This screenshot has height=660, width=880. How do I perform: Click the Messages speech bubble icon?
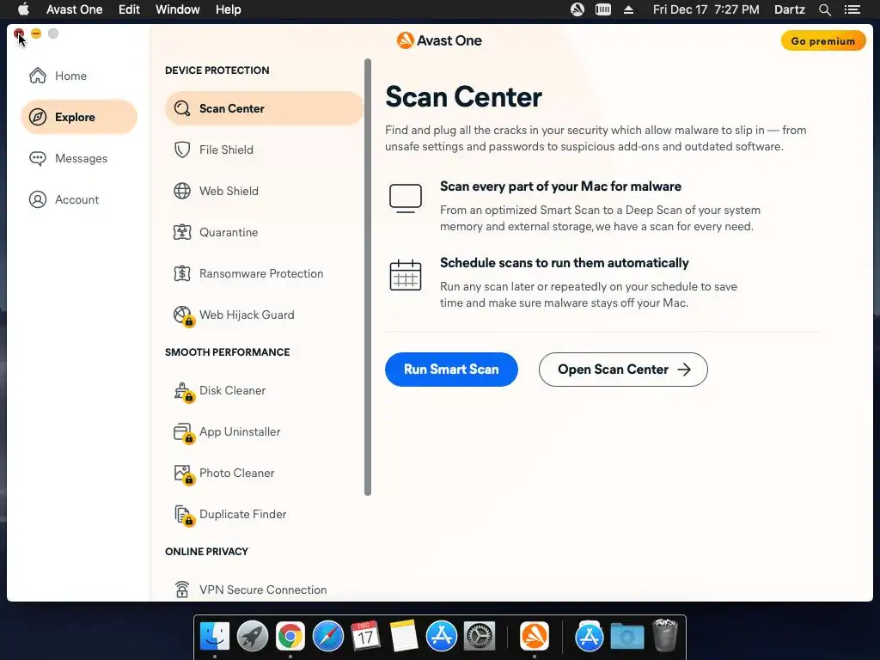[38, 158]
